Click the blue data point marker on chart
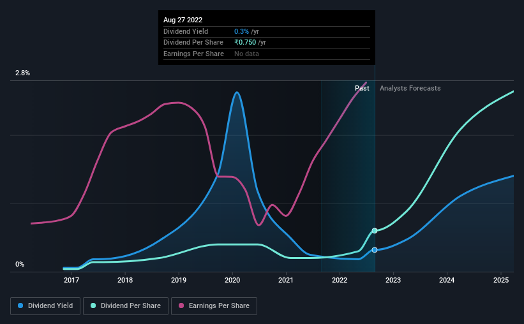 (x=375, y=250)
